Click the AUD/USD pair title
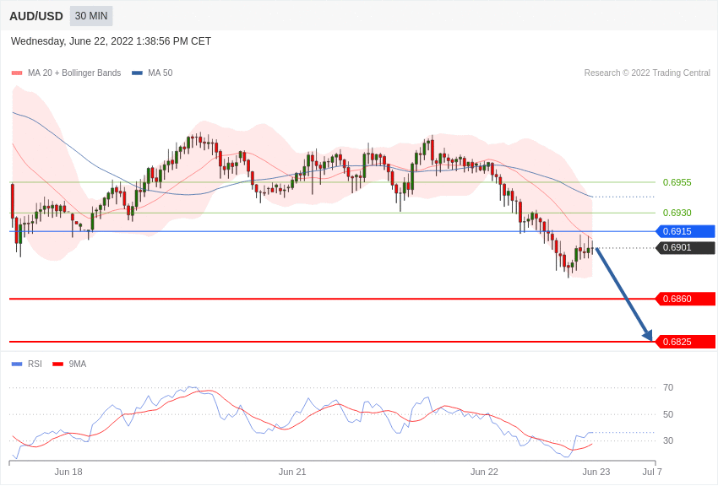 pos(36,16)
